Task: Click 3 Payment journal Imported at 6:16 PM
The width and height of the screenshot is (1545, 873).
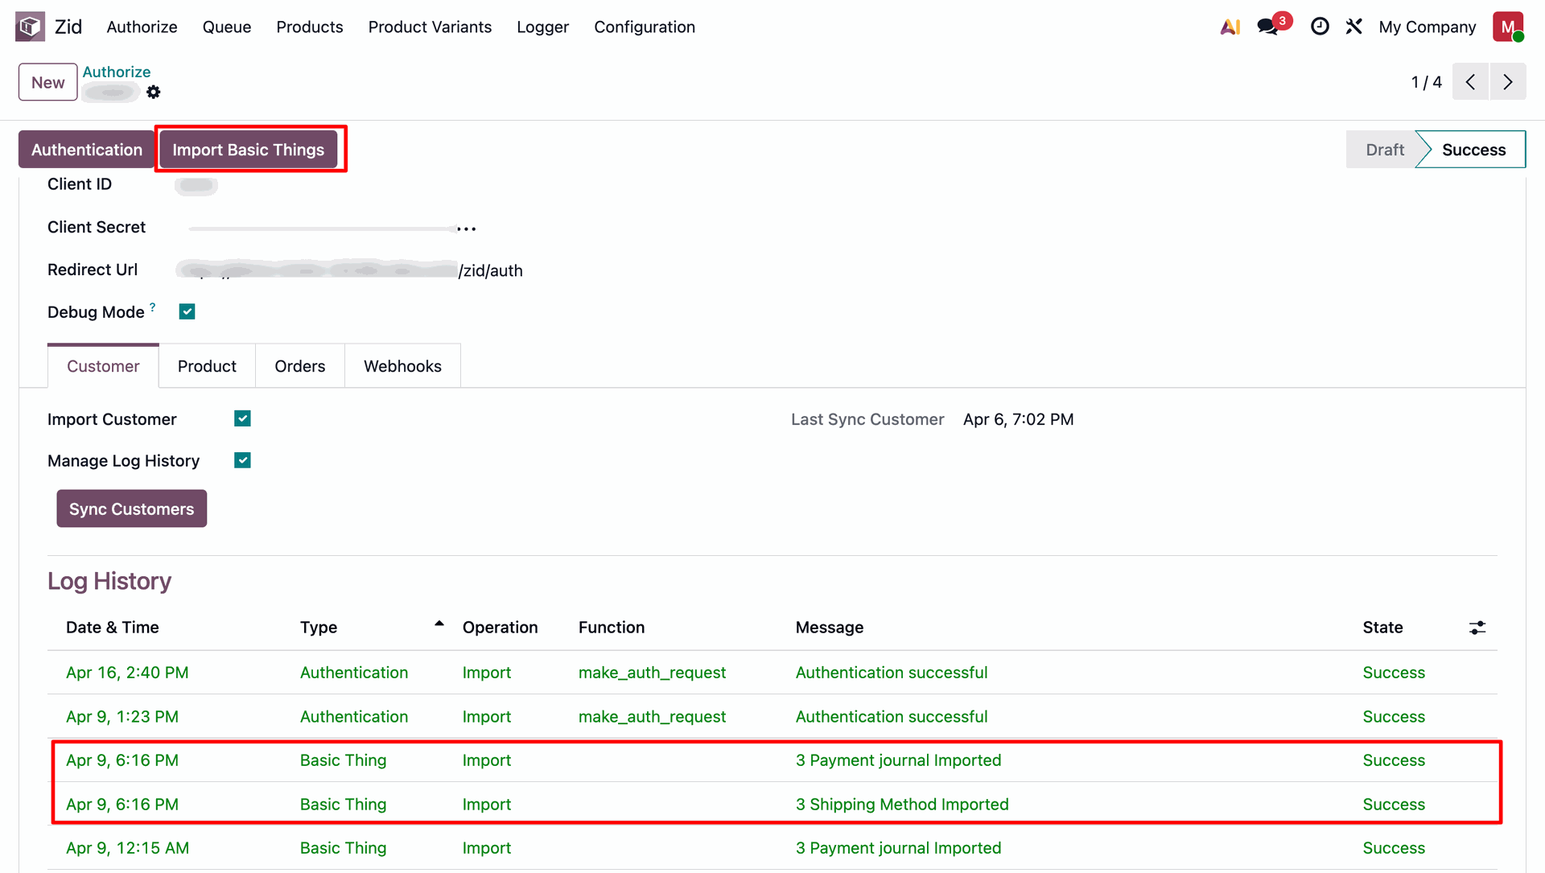Action: point(898,760)
